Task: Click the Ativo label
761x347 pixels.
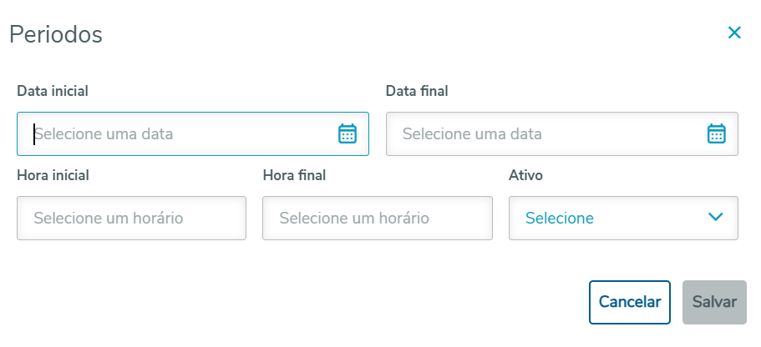Action: pyautogui.click(x=526, y=175)
